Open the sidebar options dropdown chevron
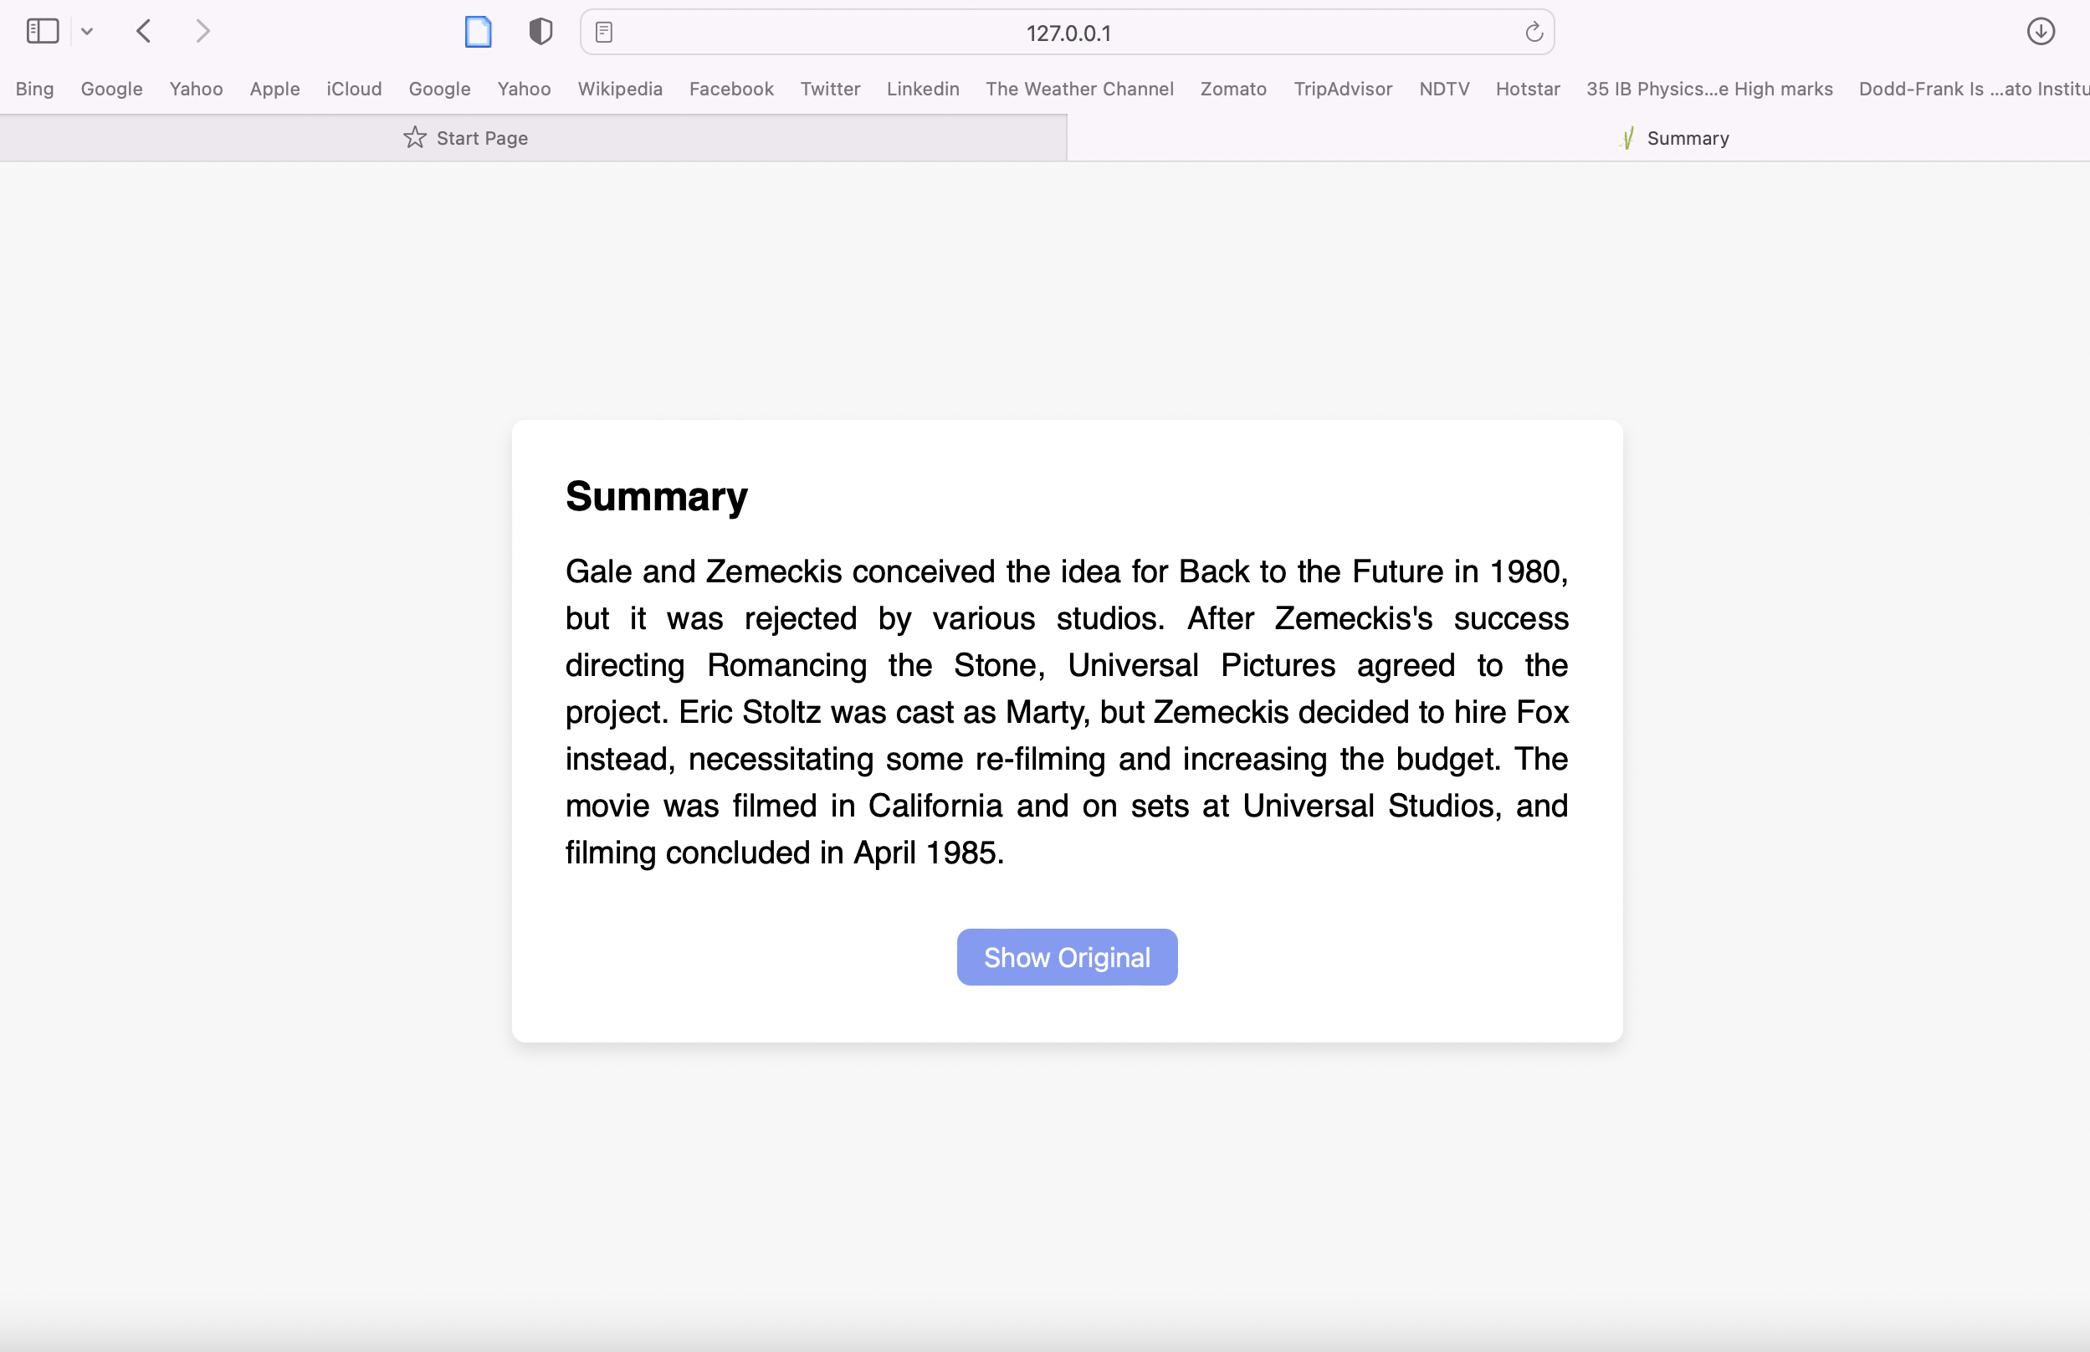 (87, 32)
